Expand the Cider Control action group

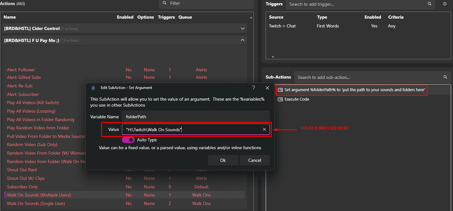(243, 28)
